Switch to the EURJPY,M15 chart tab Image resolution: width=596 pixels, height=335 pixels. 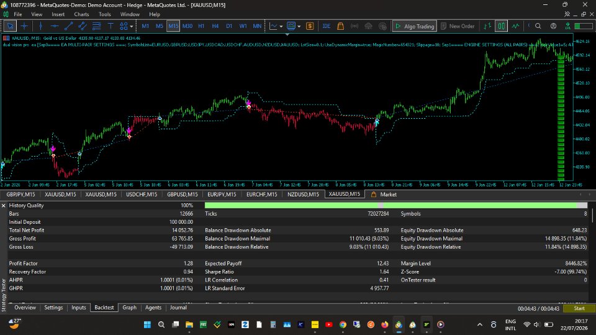point(222,194)
